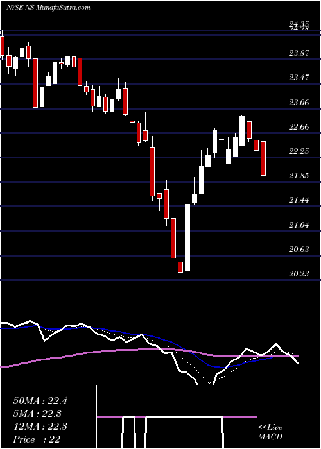321x449 pixels.
Task: Click the Price : 22 readout
Action: 37,439
